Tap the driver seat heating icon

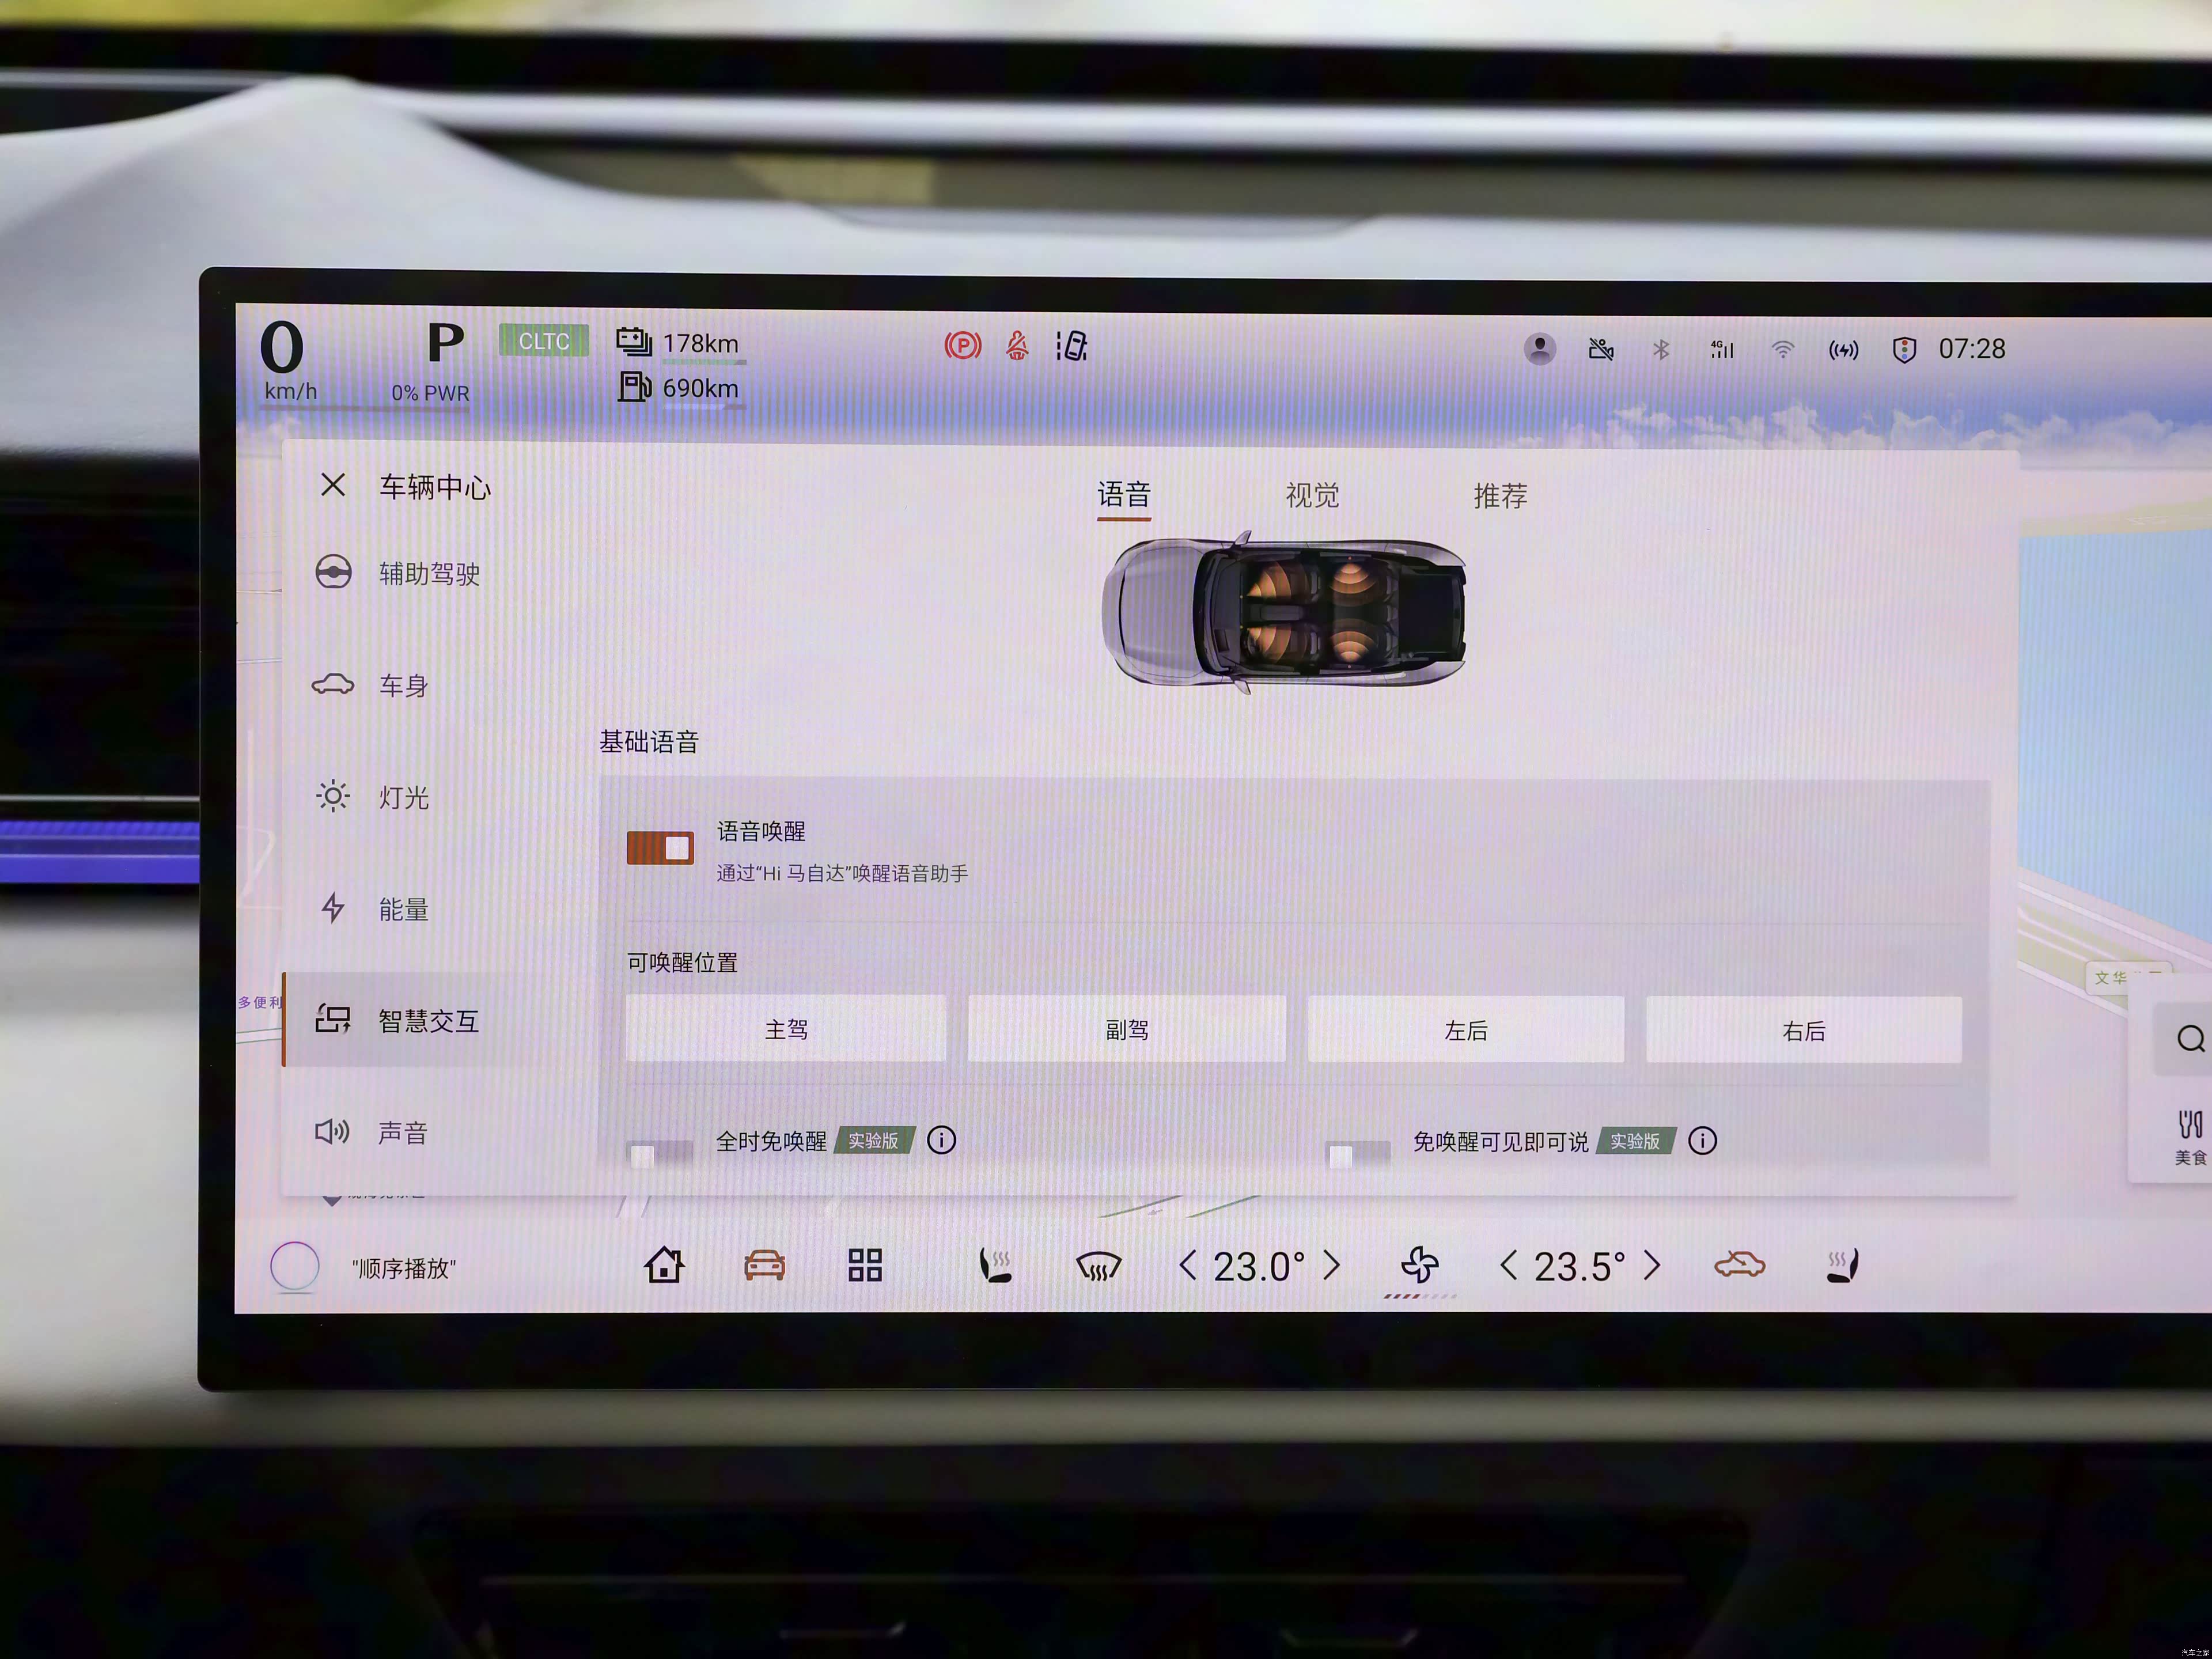coord(995,1265)
